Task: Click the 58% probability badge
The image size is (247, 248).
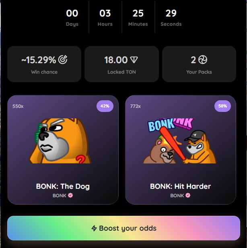Action: tap(222, 106)
